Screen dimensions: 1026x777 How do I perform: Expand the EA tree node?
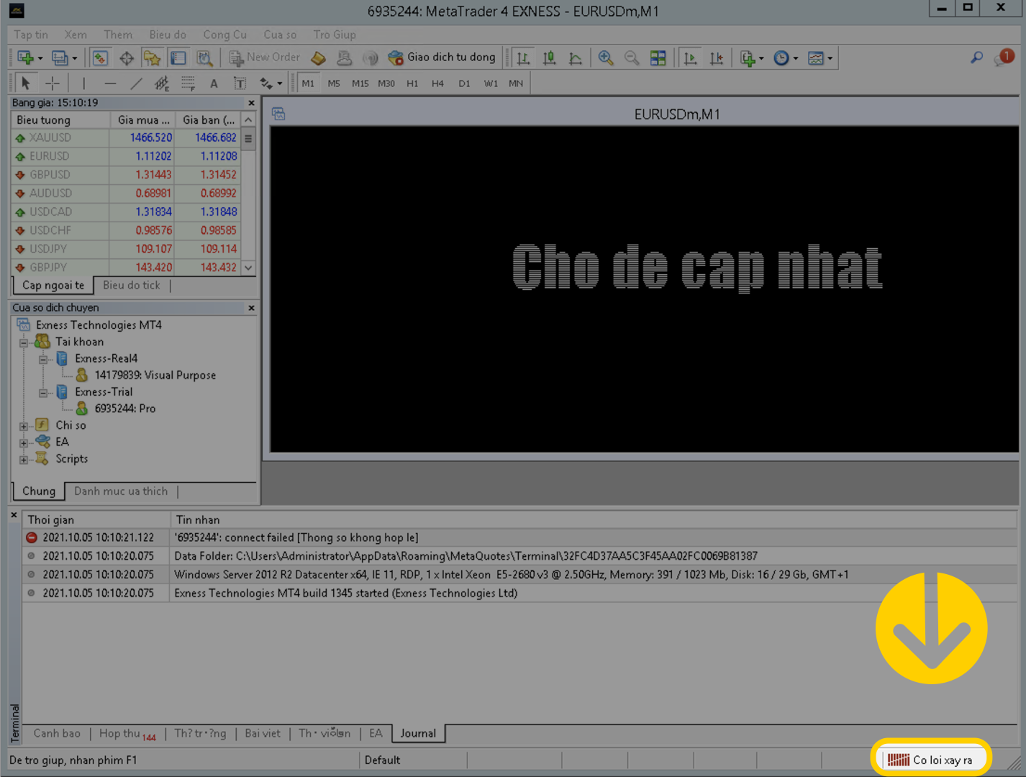[24, 442]
